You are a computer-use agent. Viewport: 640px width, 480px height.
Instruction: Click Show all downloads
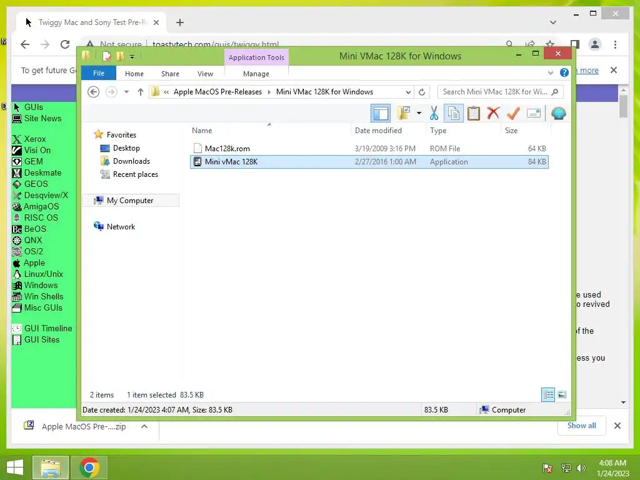click(x=581, y=426)
